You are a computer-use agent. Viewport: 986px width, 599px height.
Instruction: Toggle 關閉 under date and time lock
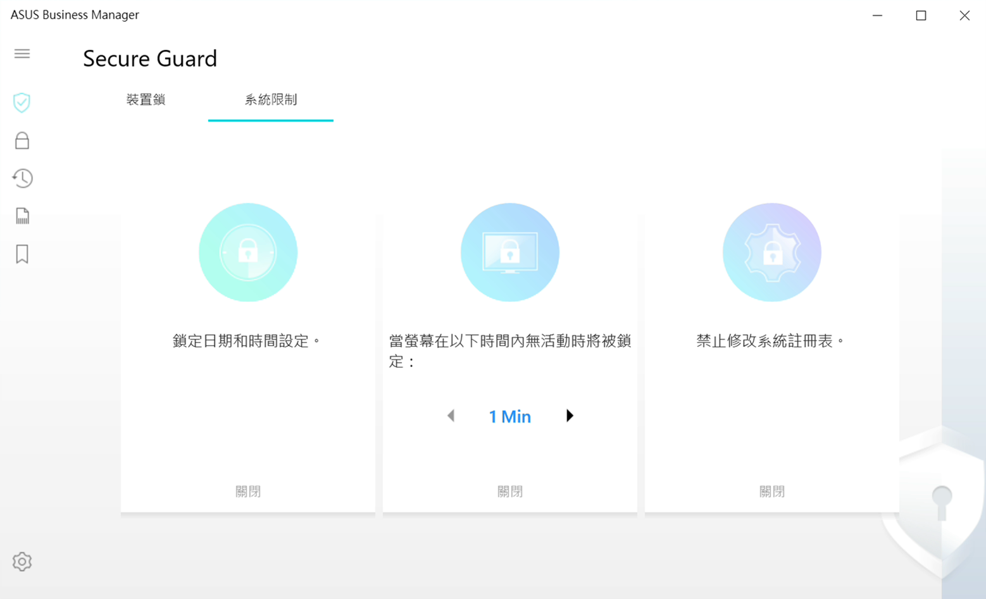(x=248, y=491)
